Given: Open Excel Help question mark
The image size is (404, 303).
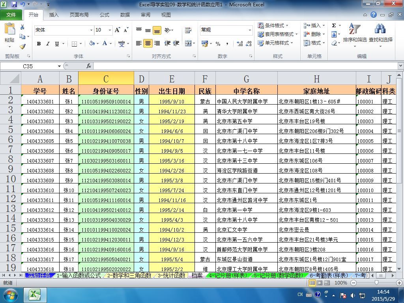Looking at the screenshot, I should pos(374,15).
